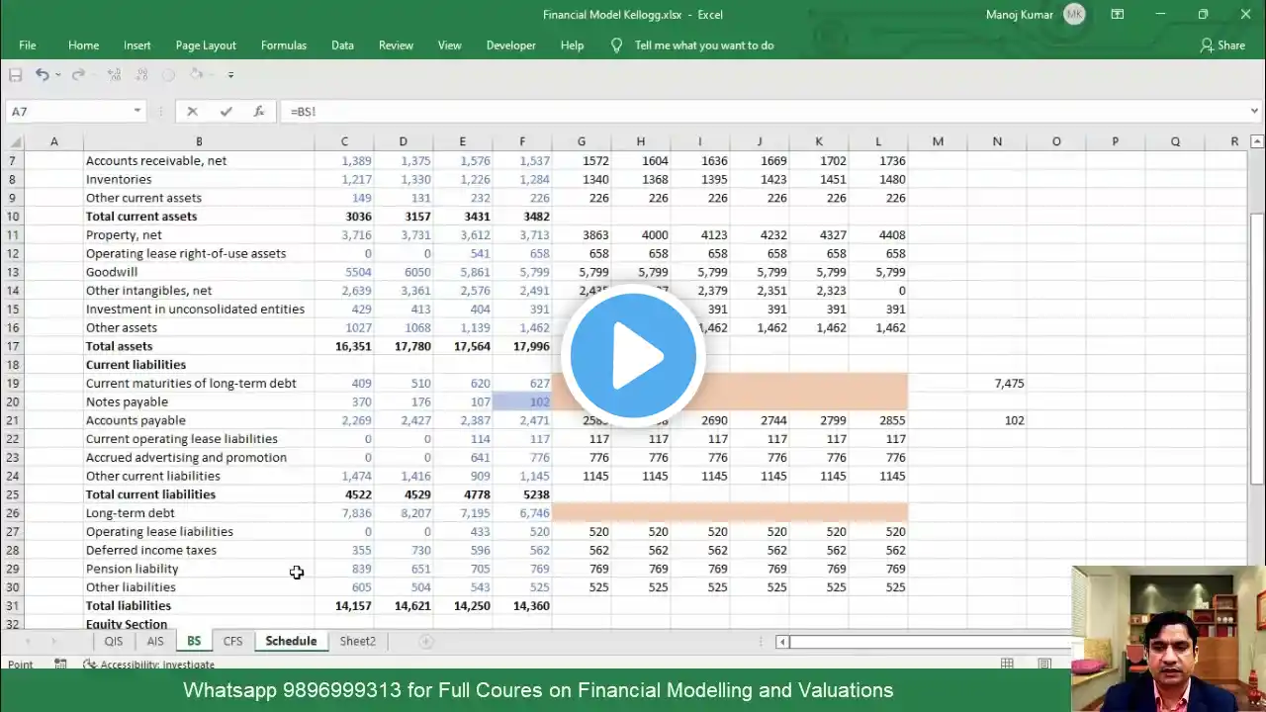Open Ribbon Display Options icon
1266x712 pixels.
click(1117, 15)
